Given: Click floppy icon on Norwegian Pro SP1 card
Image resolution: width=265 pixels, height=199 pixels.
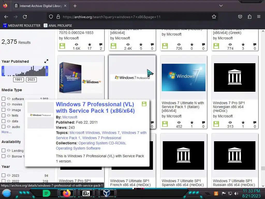Looking at the screenshot, I should point(216,124).
